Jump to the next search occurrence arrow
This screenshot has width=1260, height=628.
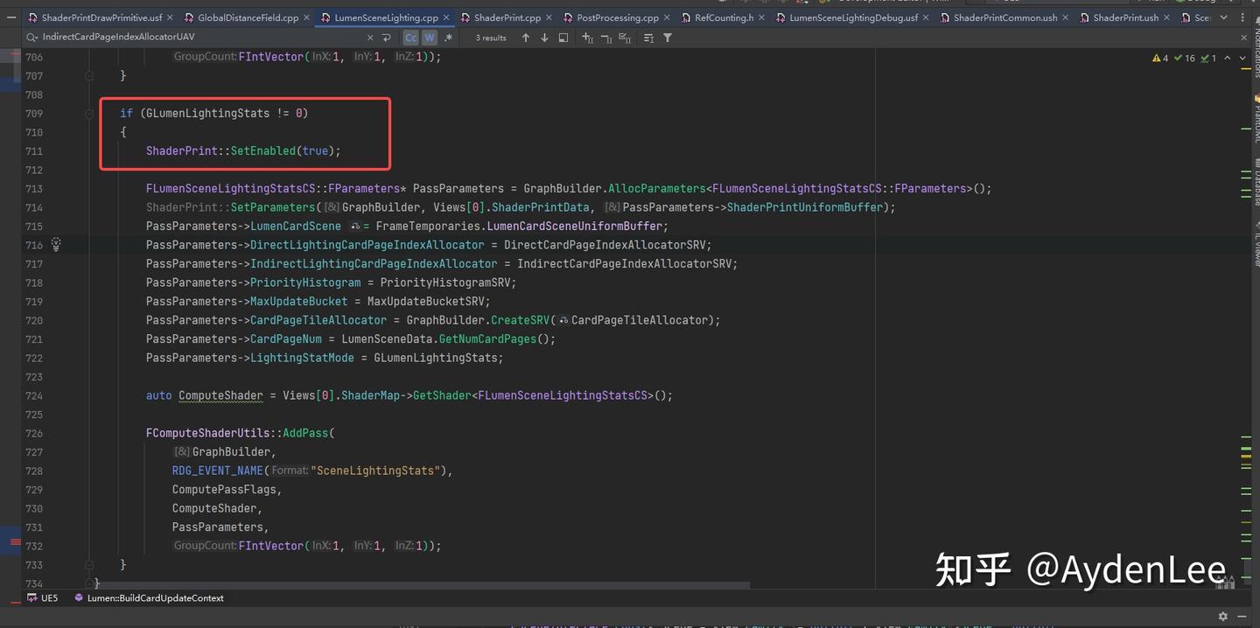pos(544,38)
